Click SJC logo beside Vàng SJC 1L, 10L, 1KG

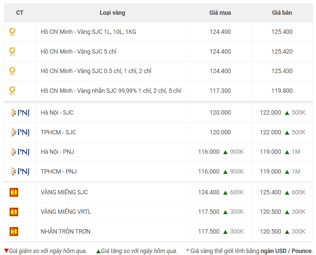point(12,32)
